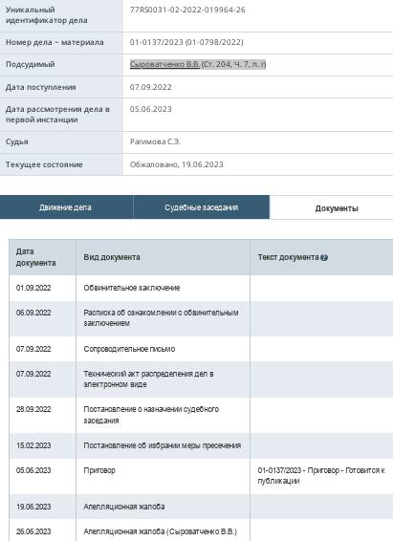Open the Движение дела tab
This screenshot has width=393, height=541.
(x=66, y=207)
